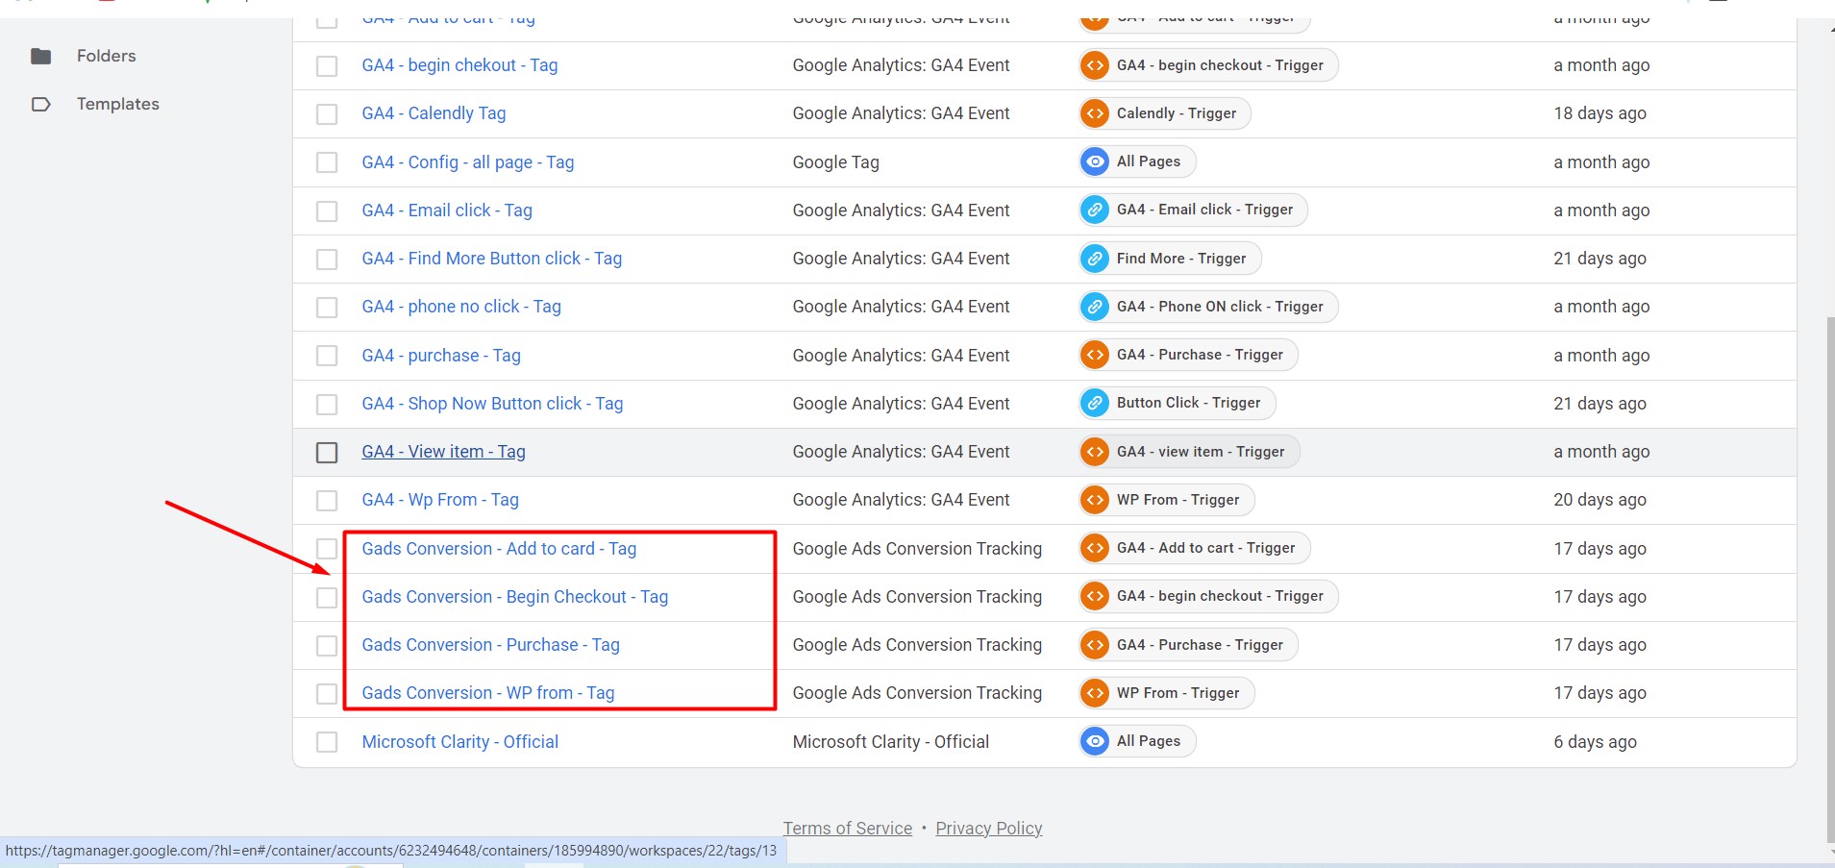
Task: Click custom event icon on Calendly - Trigger
Action: click(1095, 113)
